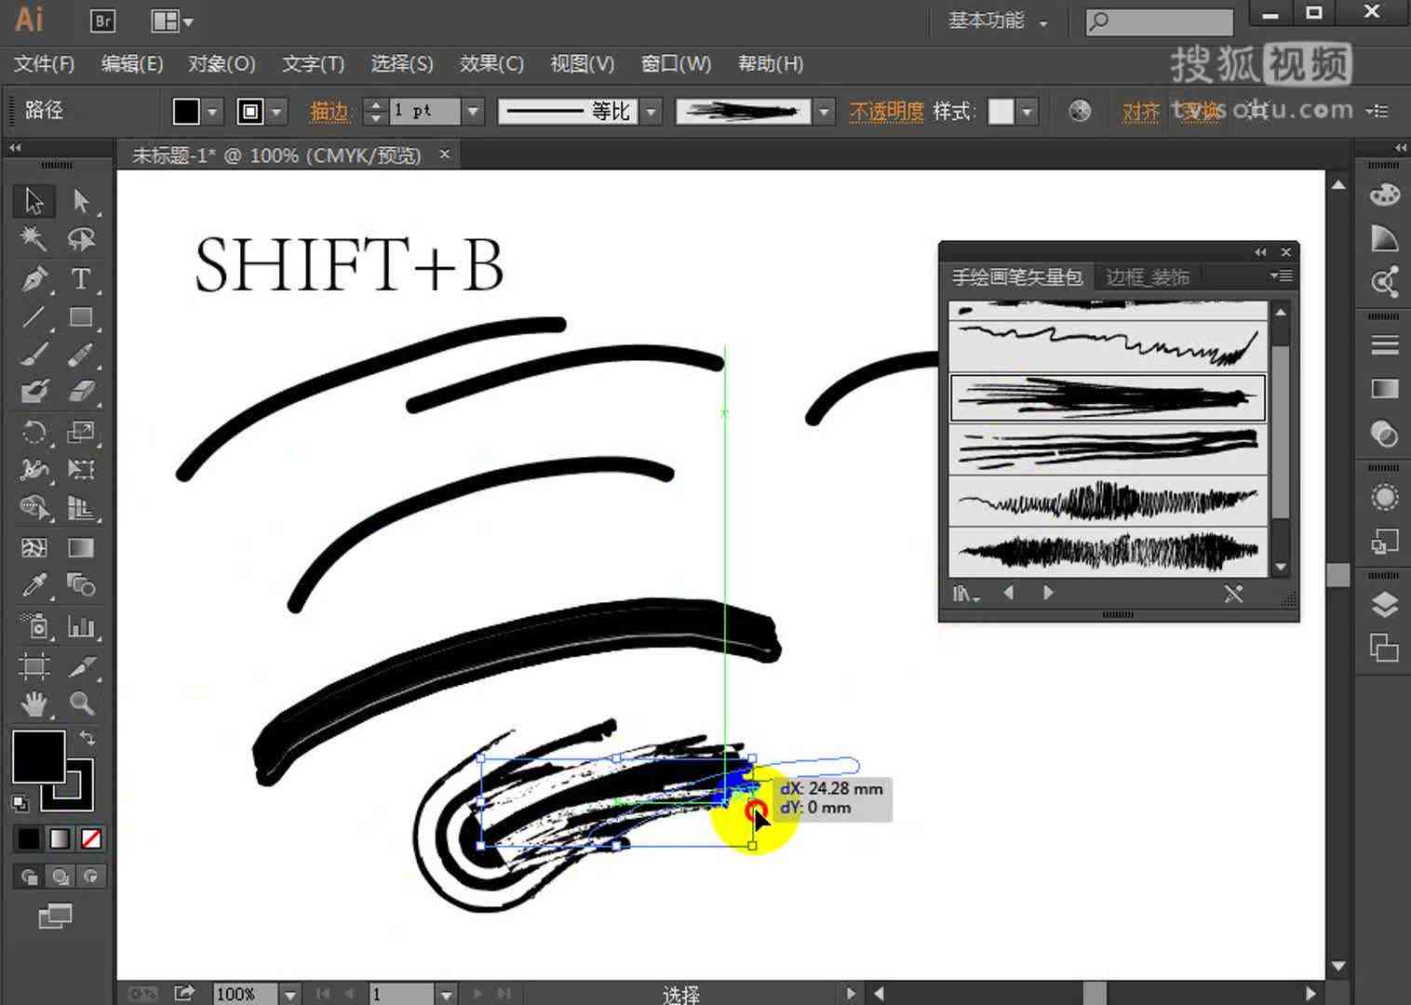This screenshot has width=1411, height=1005.
Task: Open brush definition dropdown
Action: tap(823, 112)
